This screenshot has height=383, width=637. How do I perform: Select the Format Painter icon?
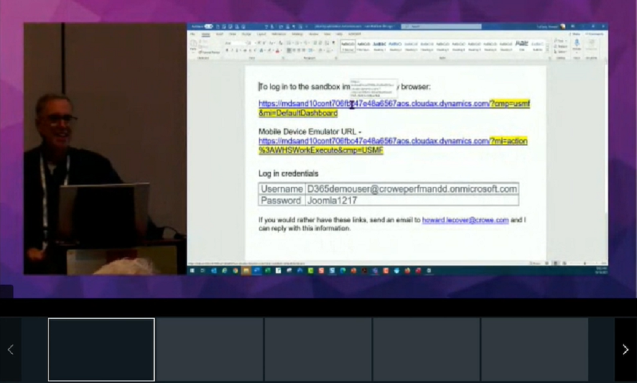tap(201, 52)
